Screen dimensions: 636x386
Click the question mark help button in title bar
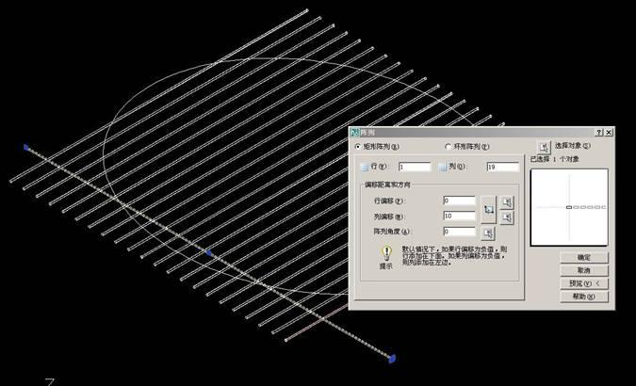[x=599, y=133]
